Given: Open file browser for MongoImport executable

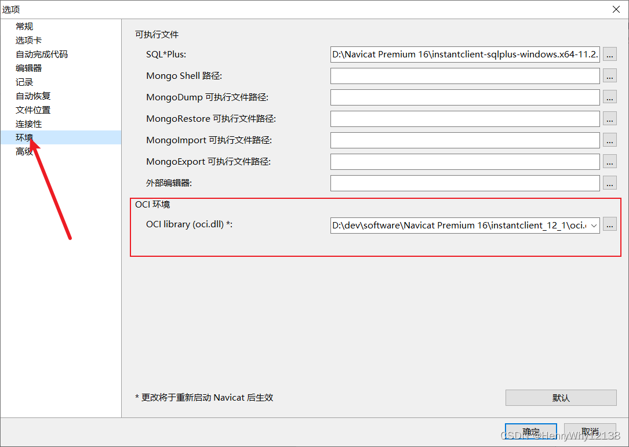Looking at the screenshot, I should point(609,140).
